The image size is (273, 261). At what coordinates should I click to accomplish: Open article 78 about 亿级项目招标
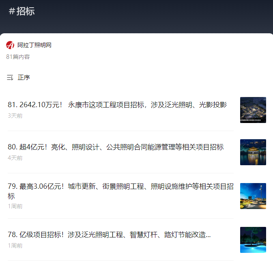point(109,235)
